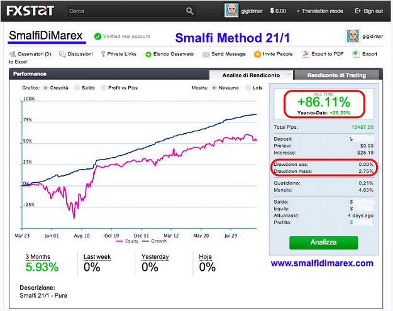The height and width of the screenshot is (311, 393).
Task: Click the green plus Elenco Osservato icon
Action: 148,54
